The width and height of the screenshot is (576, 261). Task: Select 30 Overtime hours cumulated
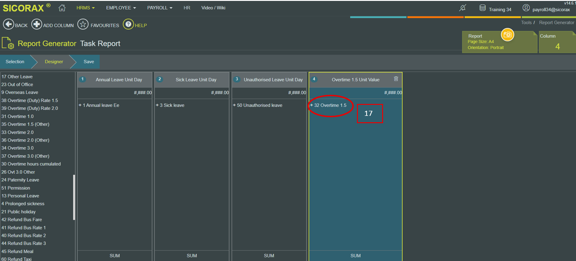31,164
